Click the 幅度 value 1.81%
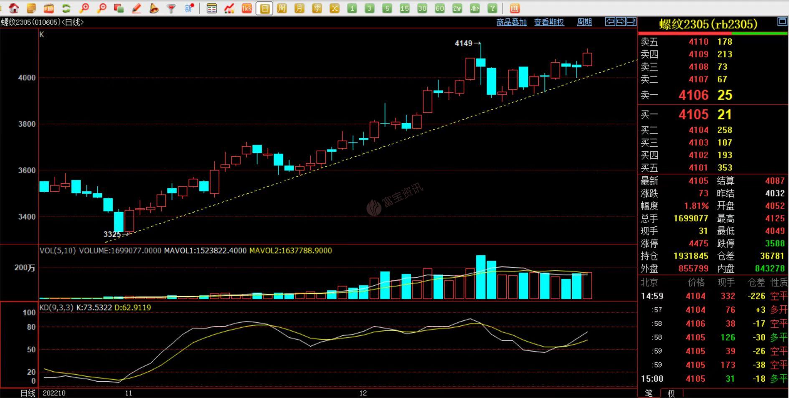The image size is (789, 398). [696, 206]
